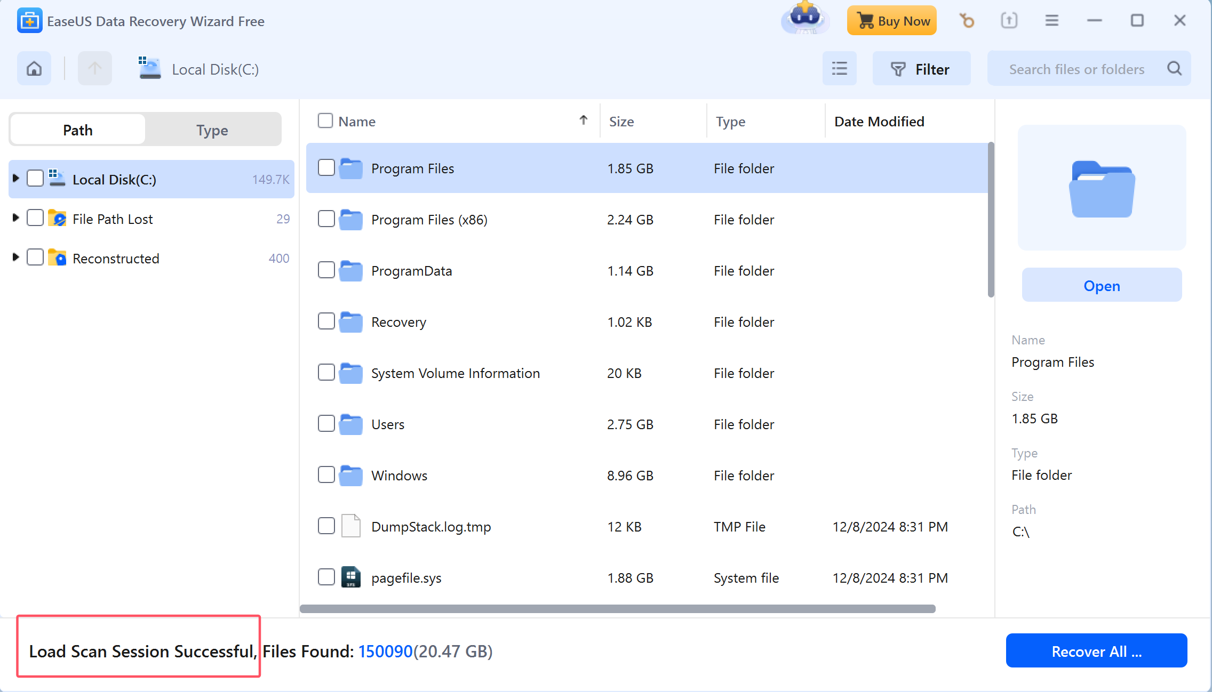Open the hamburger menu icon
This screenshot has width=1212, height=692.
1051,21
